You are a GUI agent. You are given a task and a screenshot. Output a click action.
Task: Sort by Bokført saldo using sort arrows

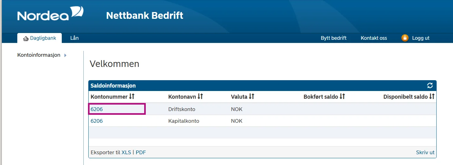[342, 97]
